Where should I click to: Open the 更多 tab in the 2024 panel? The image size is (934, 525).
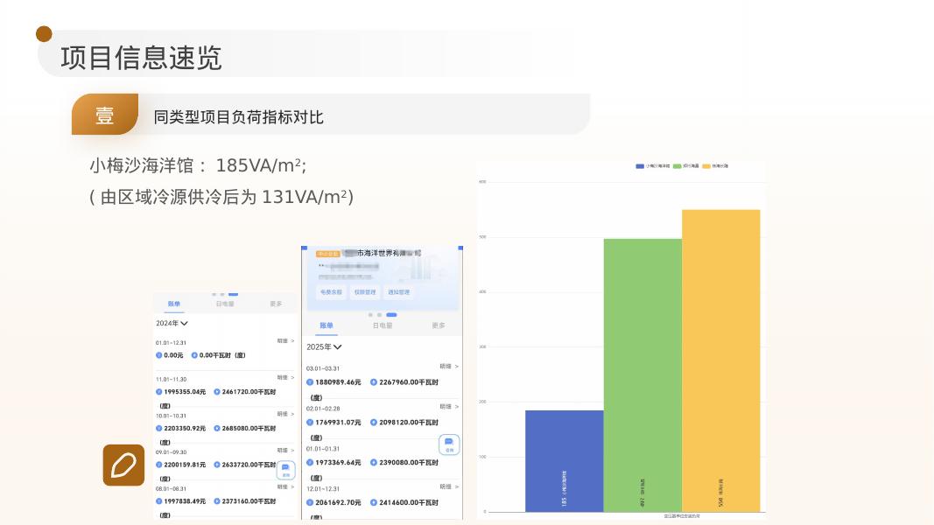tap(275, 304)
